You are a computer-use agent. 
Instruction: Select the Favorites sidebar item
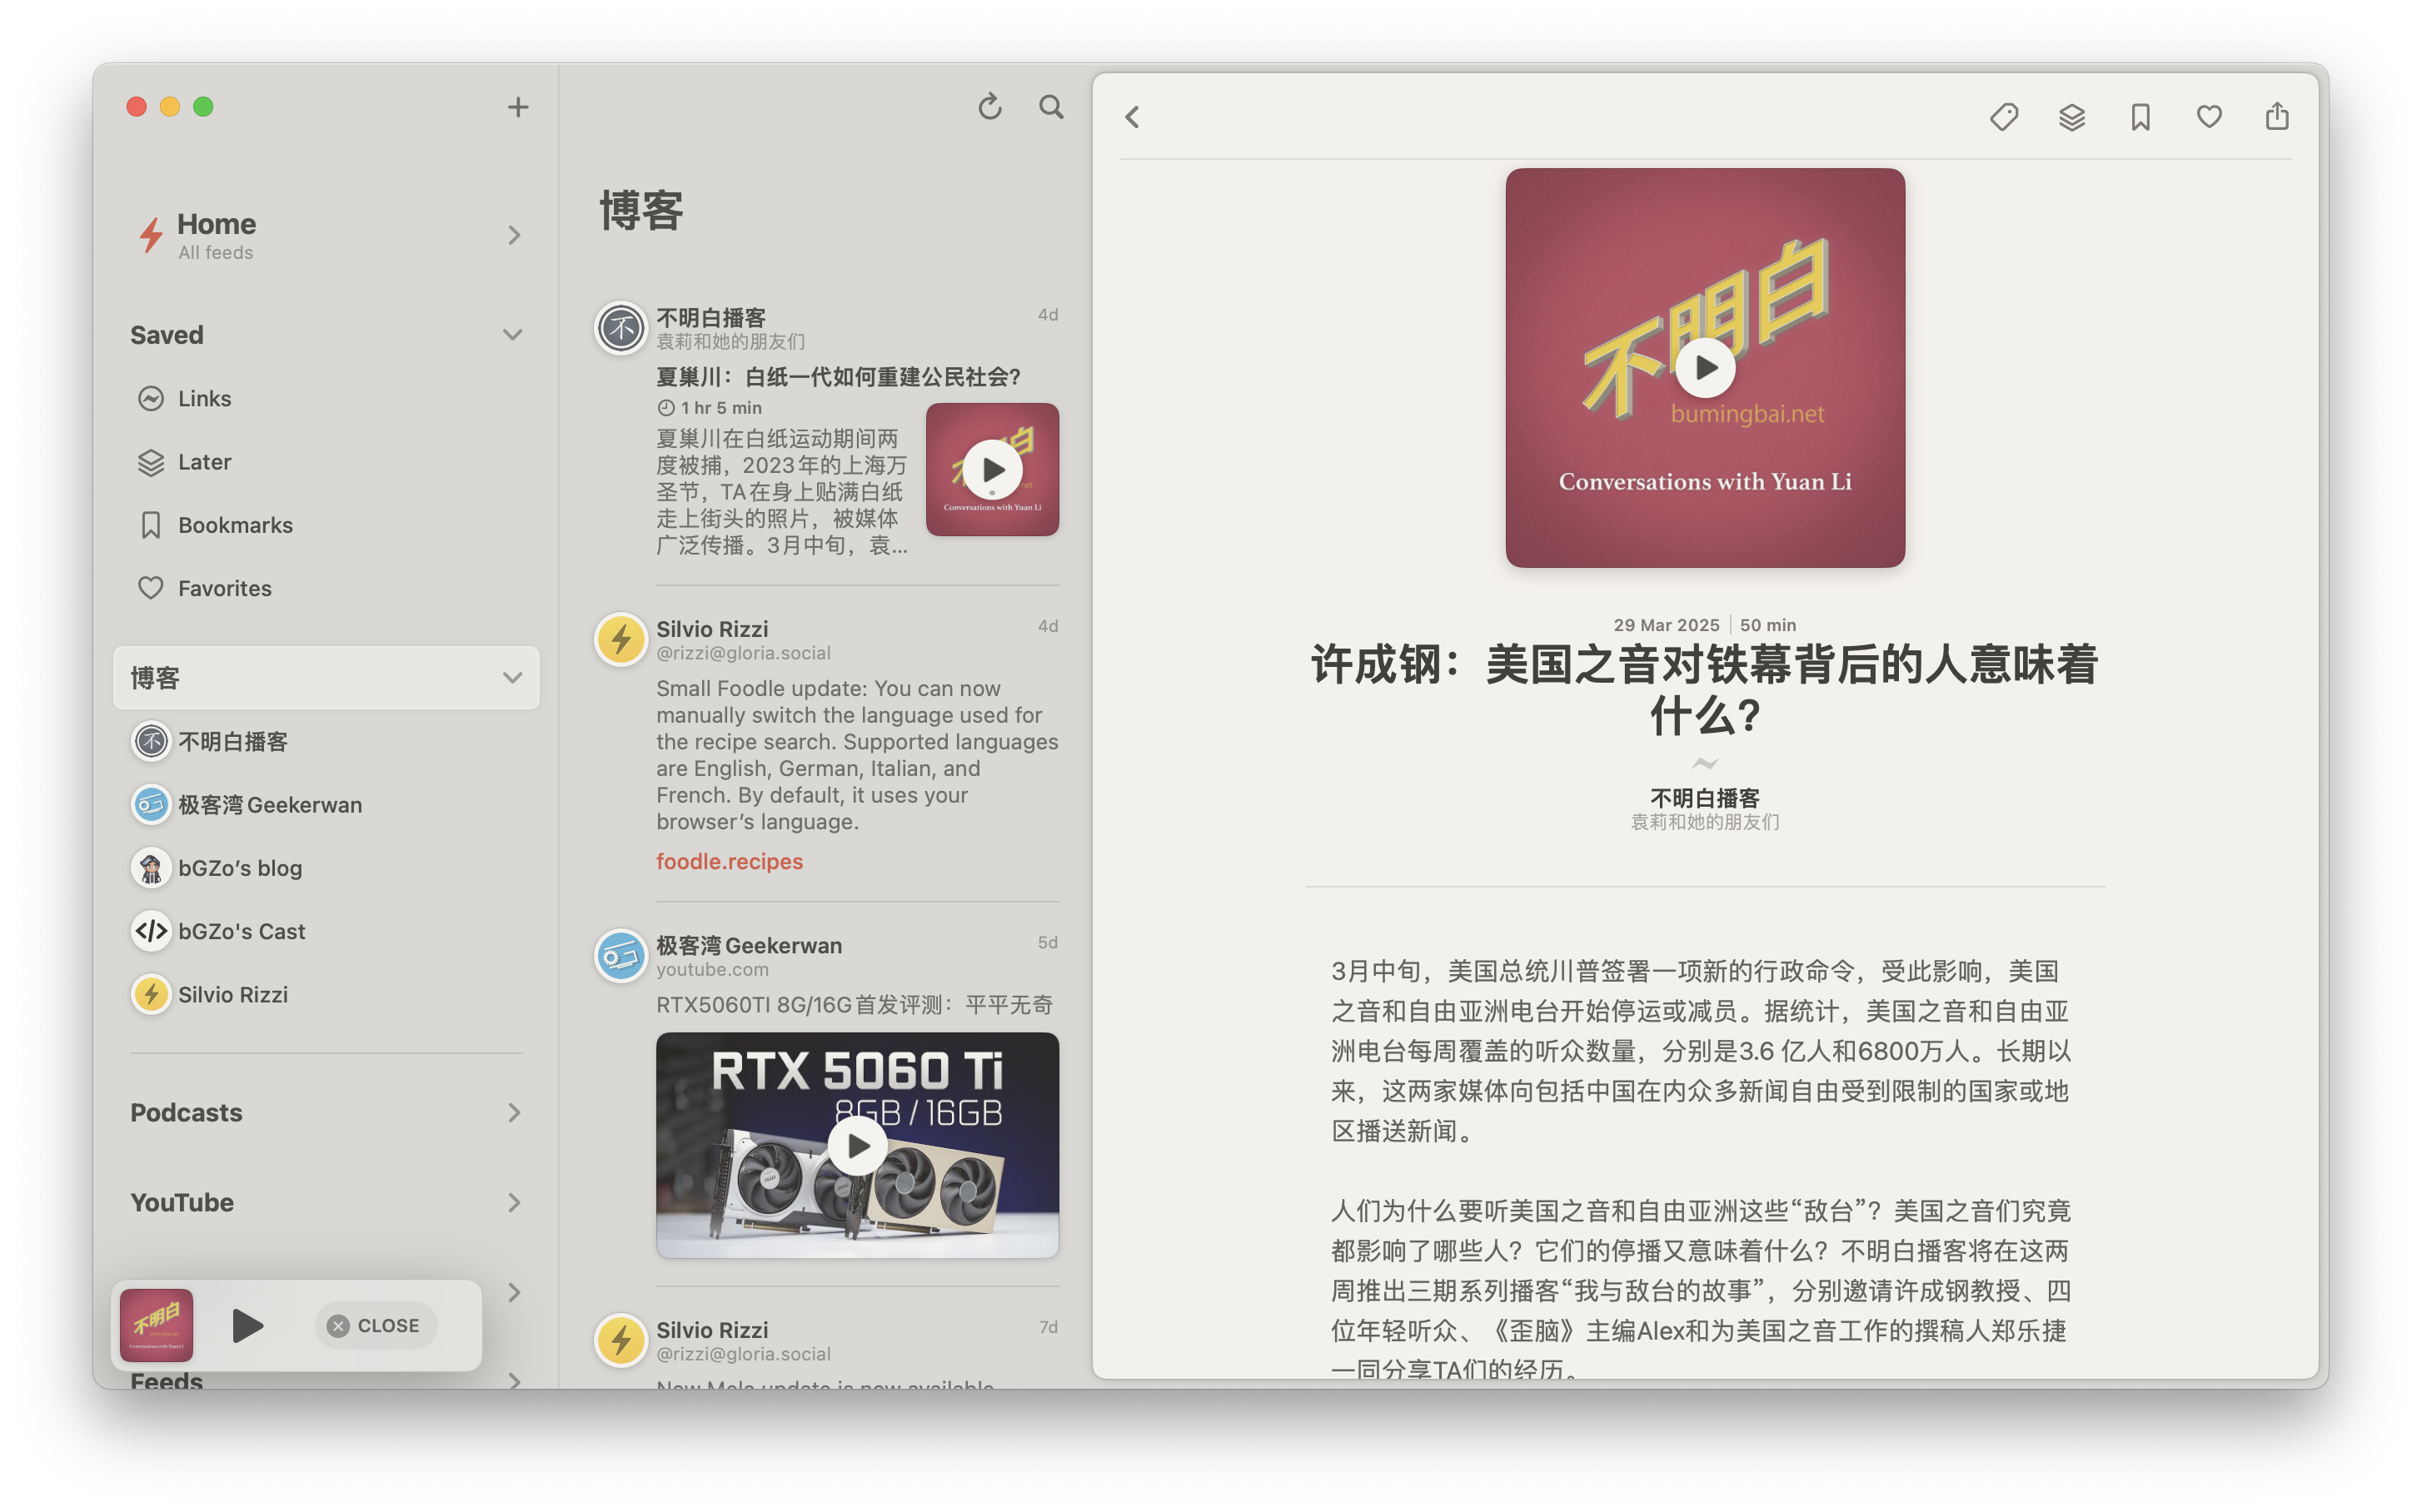[224, 588]
